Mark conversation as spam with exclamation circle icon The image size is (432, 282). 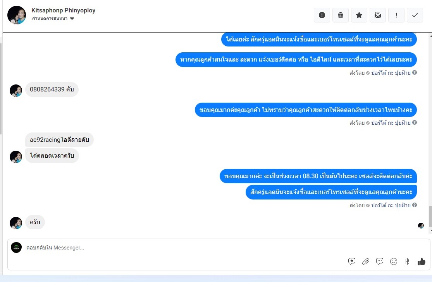322,15
